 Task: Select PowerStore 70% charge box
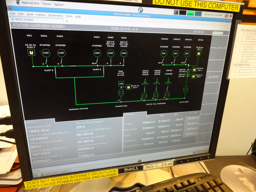[x=121, y=84]
